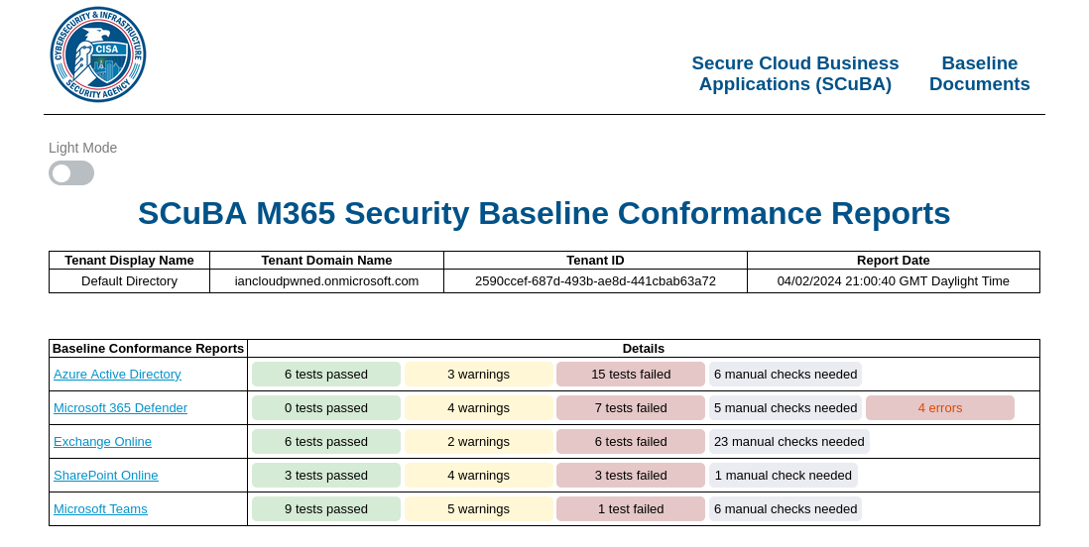The image size is (1089, 547).
Task: Select the report date 04/02/2024 21:00:40 value
Action: pyautogui.click(x=894, y=281)
